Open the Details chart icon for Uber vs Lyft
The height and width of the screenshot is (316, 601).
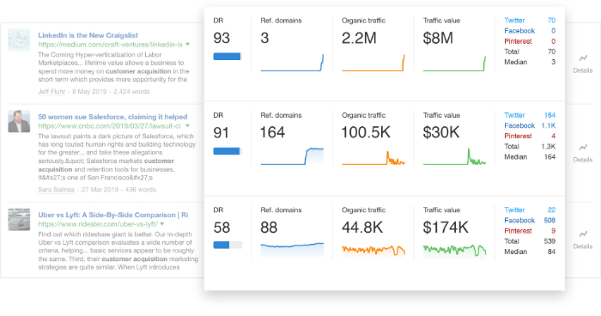click(x=583, y=234)
